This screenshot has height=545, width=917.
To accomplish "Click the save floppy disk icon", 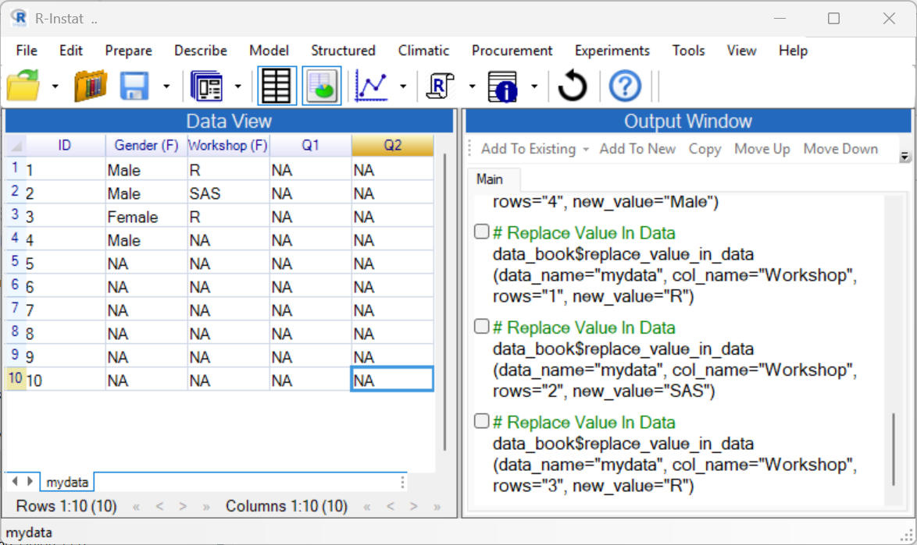I will 134,86.
